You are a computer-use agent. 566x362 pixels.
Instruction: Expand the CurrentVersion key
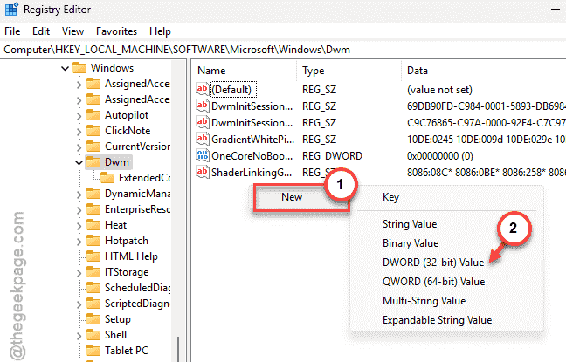tap(79, 147)
